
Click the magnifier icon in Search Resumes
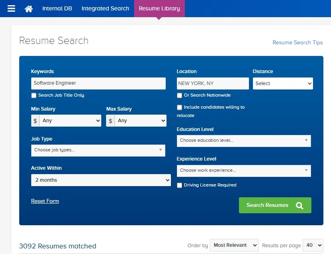(x=299, y=205)
